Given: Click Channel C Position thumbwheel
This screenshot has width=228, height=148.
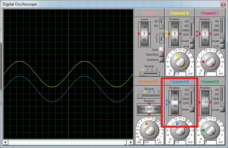Looking at the screenshot, I should [x=205, y=34].
